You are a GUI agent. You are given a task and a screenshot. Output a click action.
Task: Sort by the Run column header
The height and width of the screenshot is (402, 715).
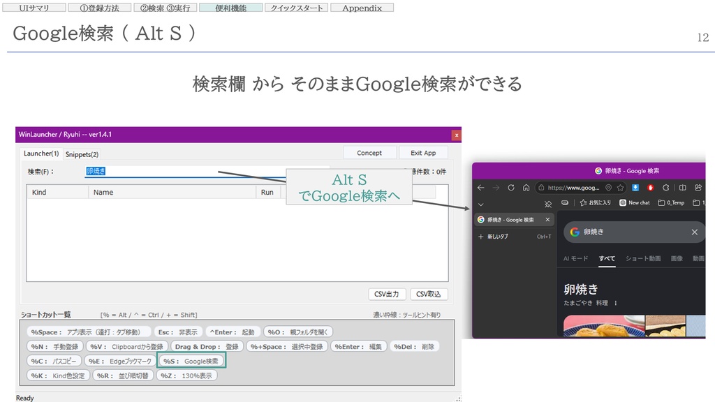[269, 193]
